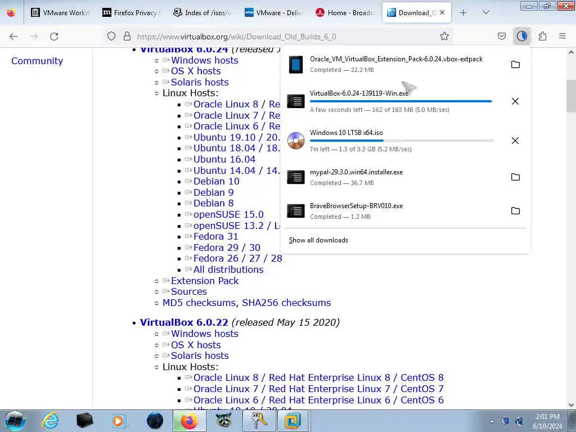This screenshot has height=432, width=576.
Task: Click BraveBrowserSetup file icon
Action: click(296, 211)
